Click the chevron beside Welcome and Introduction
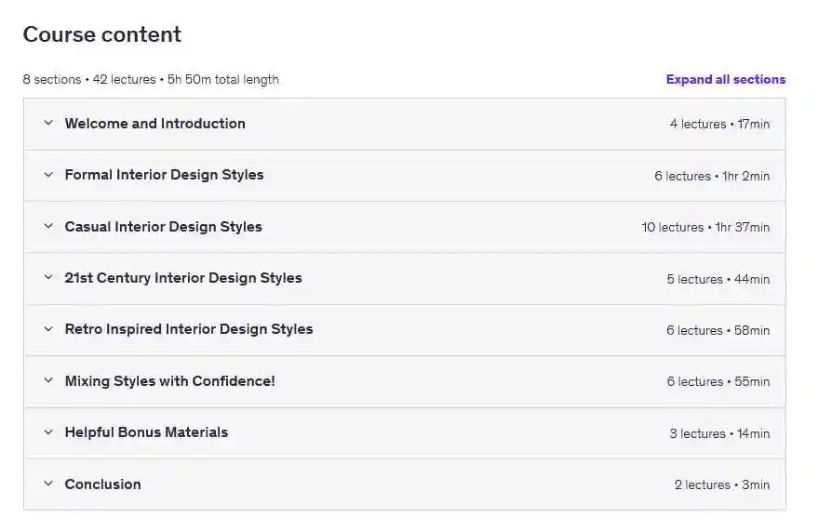The image size is (832, 517). [48, 124]
